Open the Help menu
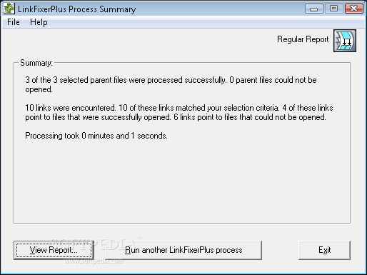This screenshot has width=367, height=275. click(x=39, y=22)
